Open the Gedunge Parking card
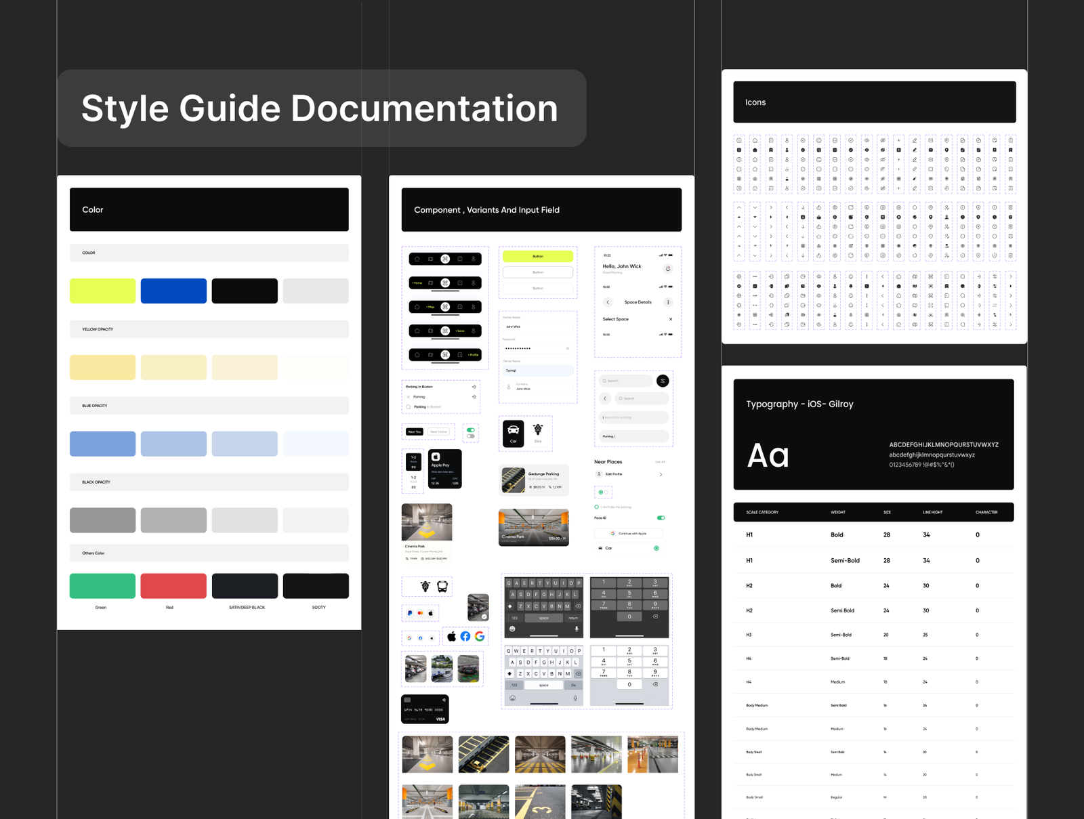The image size is (1084, 819). click(534, 480)
